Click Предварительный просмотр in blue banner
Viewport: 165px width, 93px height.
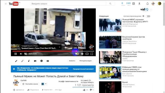point(82,69)
